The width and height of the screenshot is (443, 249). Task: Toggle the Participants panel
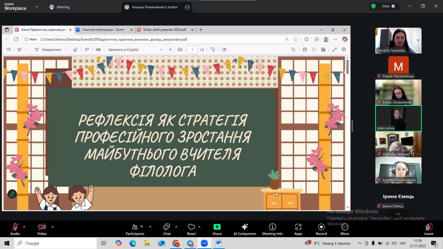click(135, 229)
